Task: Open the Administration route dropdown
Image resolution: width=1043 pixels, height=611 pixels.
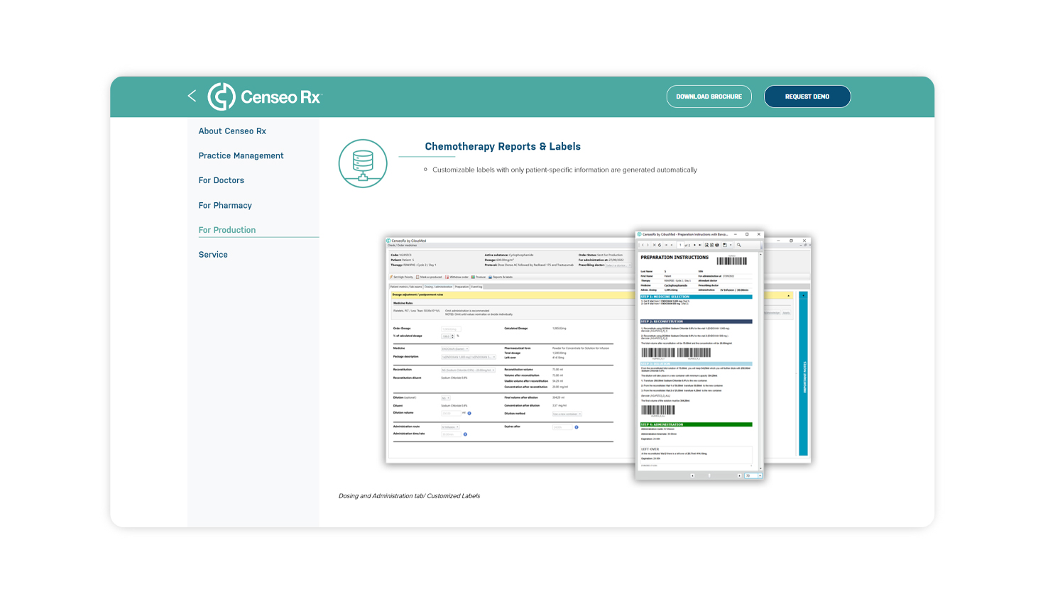Action: pos(450,427)
